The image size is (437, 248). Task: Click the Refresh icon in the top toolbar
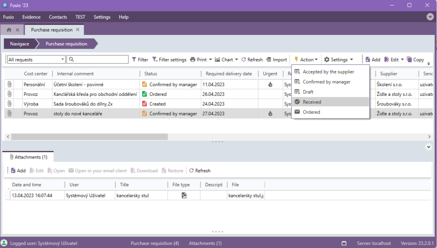244,60
